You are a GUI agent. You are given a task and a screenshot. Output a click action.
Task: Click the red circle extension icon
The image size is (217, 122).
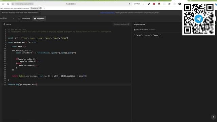[154, 4]
